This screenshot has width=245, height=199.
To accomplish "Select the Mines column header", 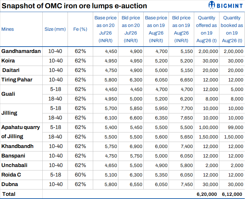I will (8, 29).
